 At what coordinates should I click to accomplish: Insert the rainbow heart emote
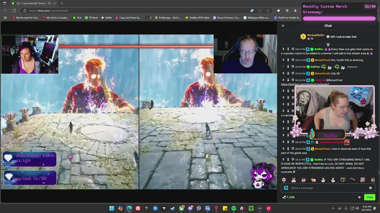[343, 180]
